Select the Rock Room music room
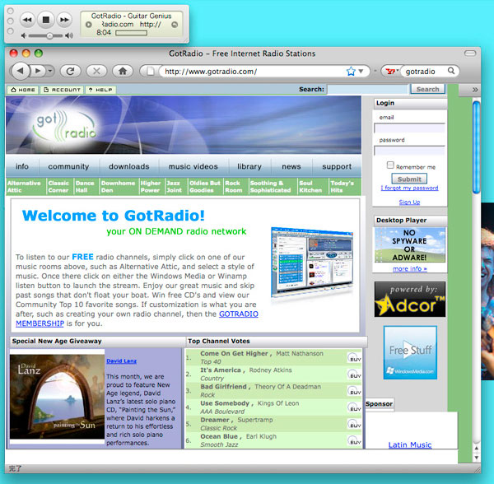This screenshot has width=494, height=484. 234,186
